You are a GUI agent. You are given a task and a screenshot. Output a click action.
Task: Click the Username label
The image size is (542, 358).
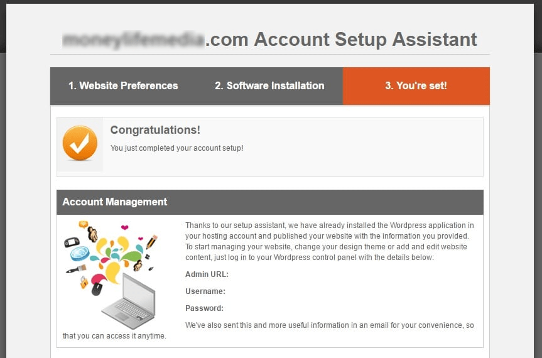point(205,291)
